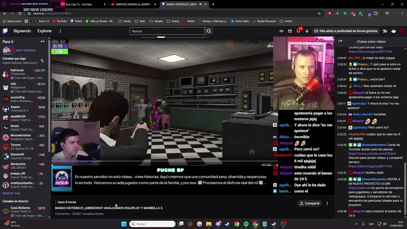The height and width of the screenshot is (229, 407).
Task: Open Discord from the taskbar
Action: coord(218,224)
